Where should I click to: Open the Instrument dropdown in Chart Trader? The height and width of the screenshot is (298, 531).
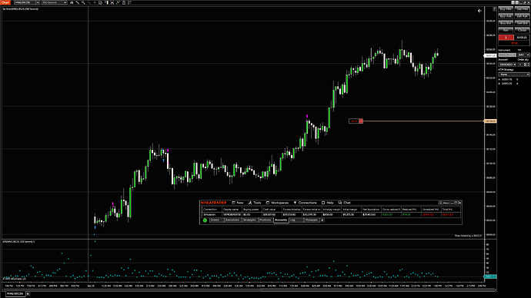(507, 55)
